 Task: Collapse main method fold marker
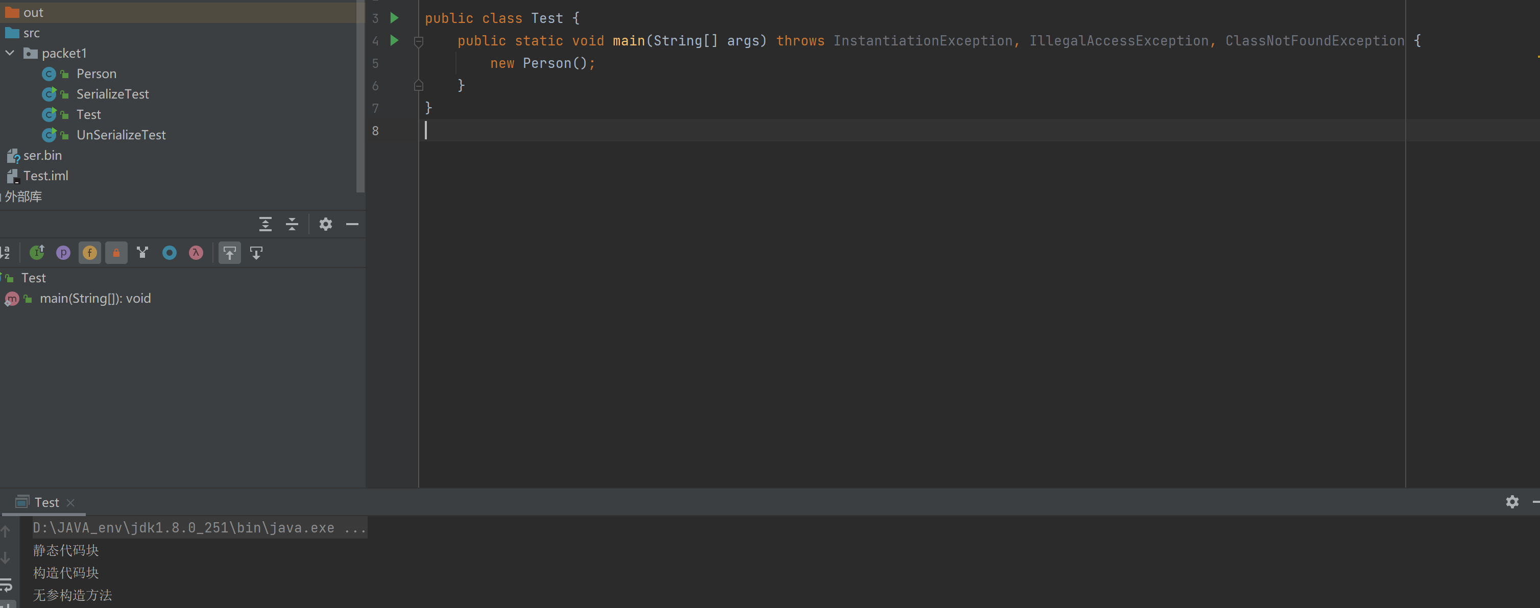click(419, 41)
